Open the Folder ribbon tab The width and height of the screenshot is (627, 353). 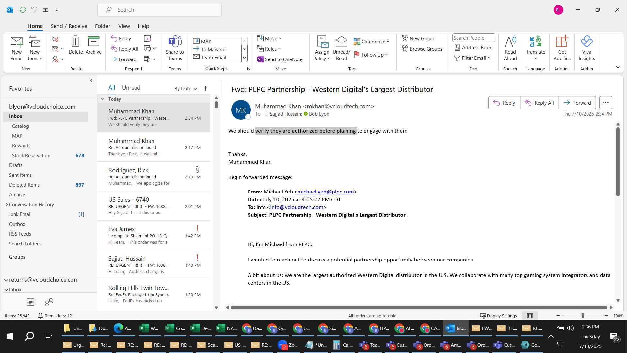click(103, 26)
